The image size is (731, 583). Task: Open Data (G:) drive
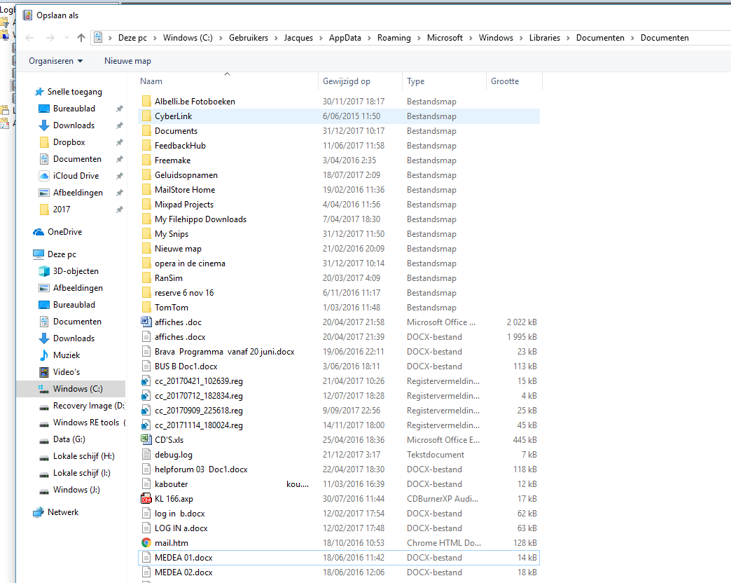pos(62,439)
